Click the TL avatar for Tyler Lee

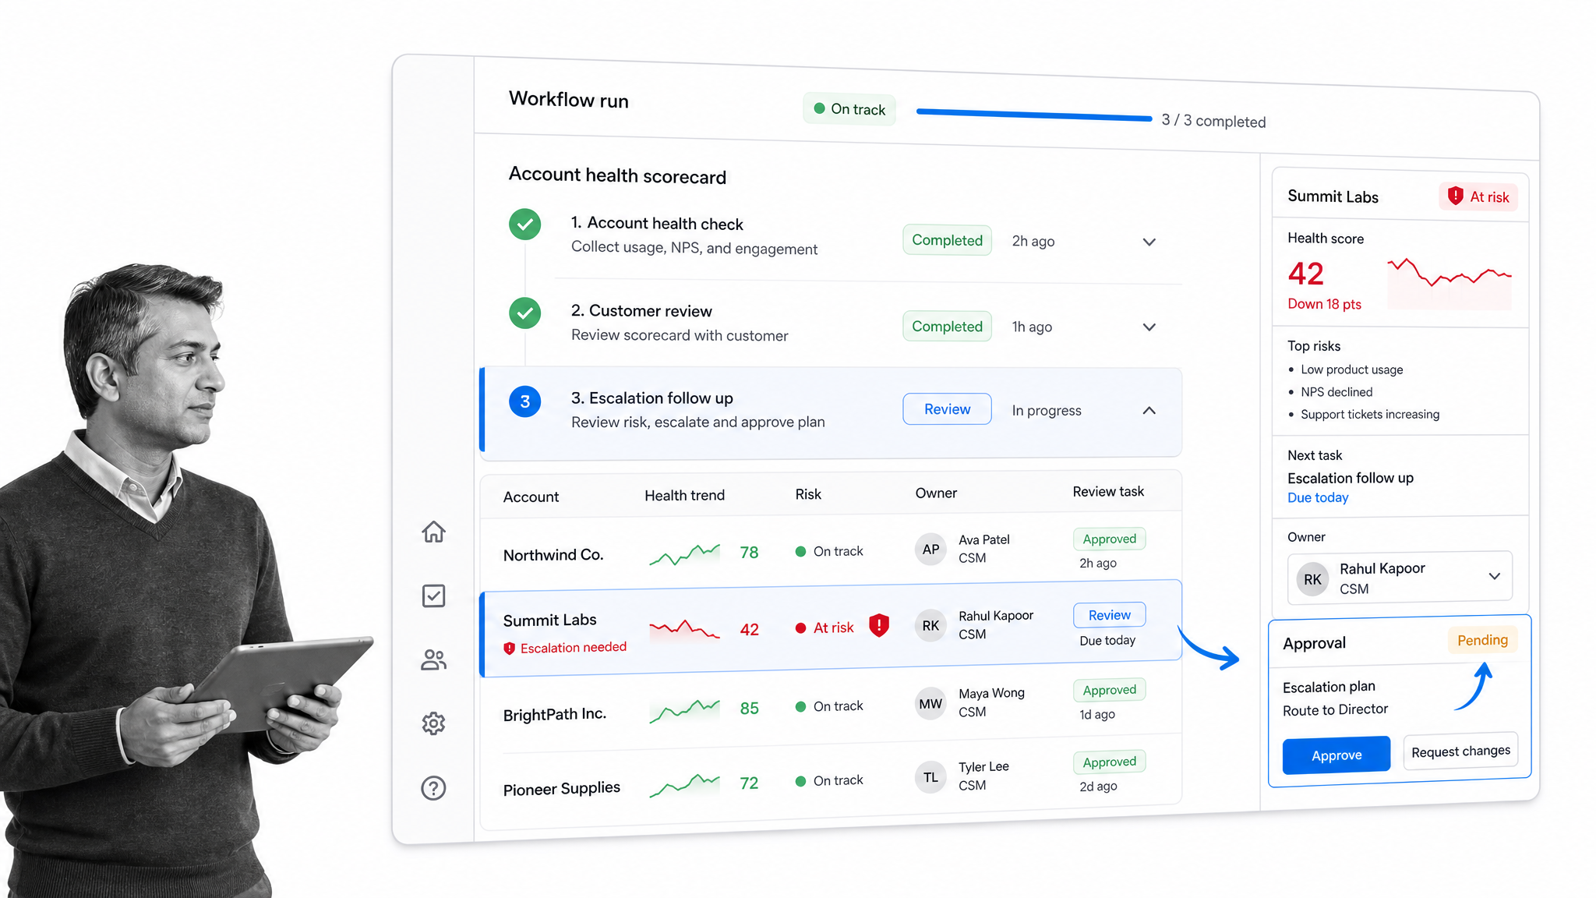(x=930, y=777)
